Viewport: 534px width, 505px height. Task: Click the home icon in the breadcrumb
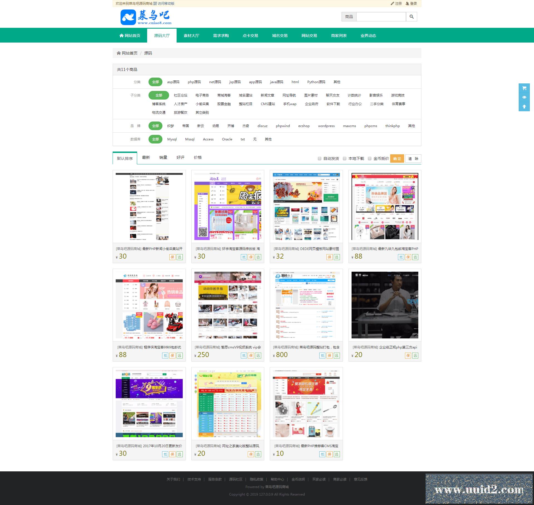(119, 53)
